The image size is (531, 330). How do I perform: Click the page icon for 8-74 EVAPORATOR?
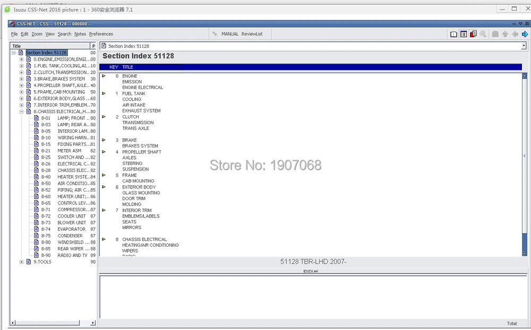click(37, 229)
